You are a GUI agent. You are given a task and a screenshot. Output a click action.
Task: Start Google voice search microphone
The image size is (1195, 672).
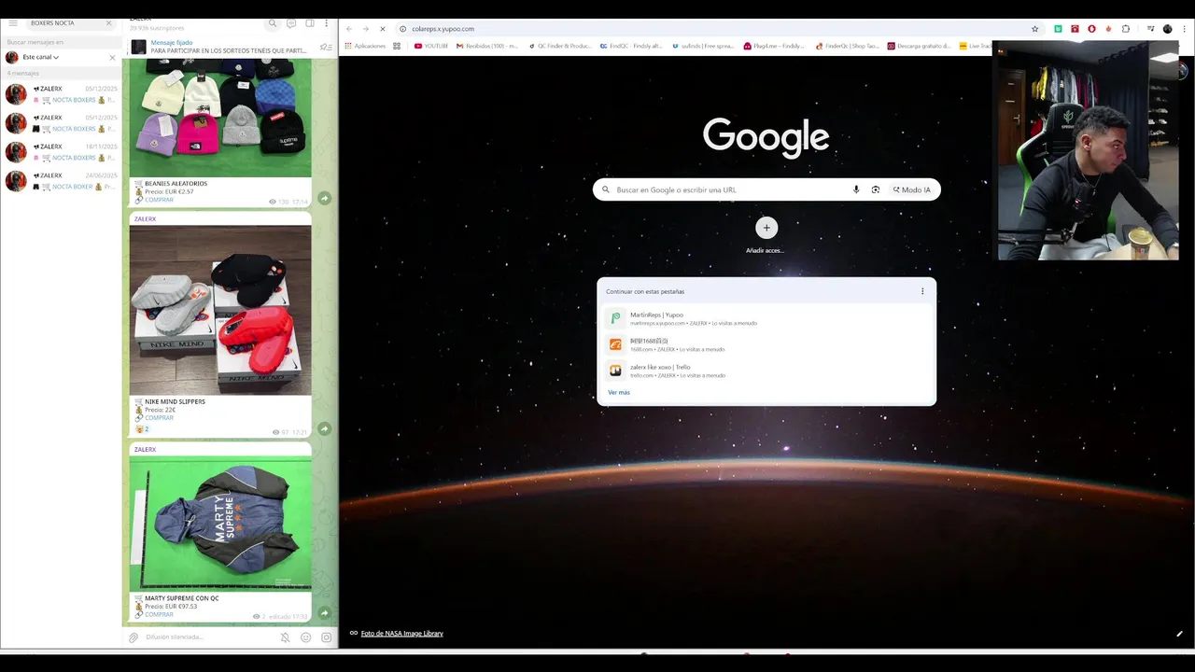pos(856,189)
